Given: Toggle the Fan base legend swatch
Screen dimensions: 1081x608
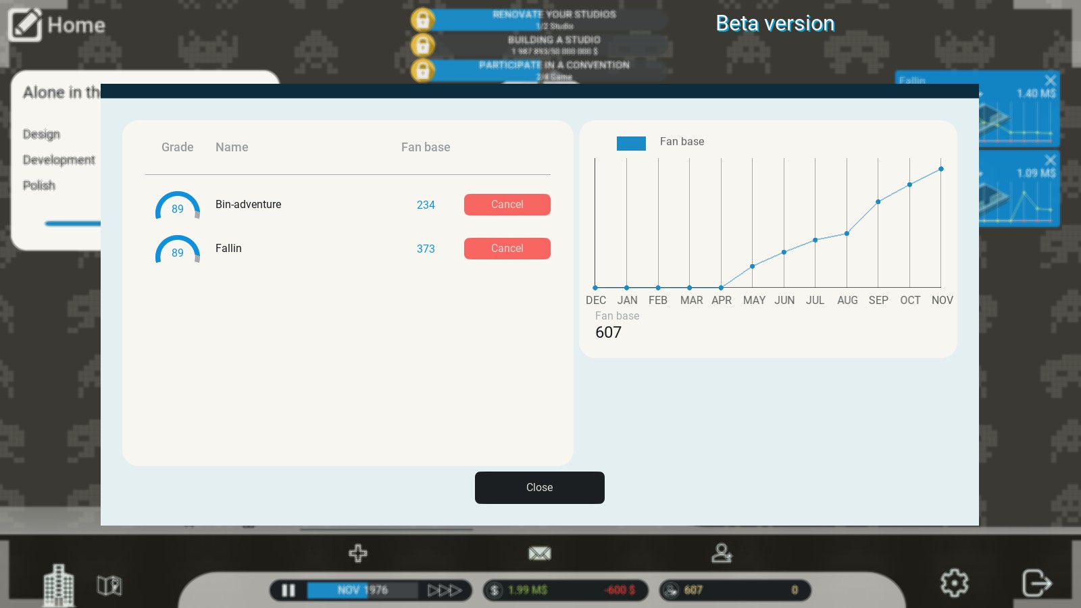Looking at the screenshot, I should (x=631, y=143).
